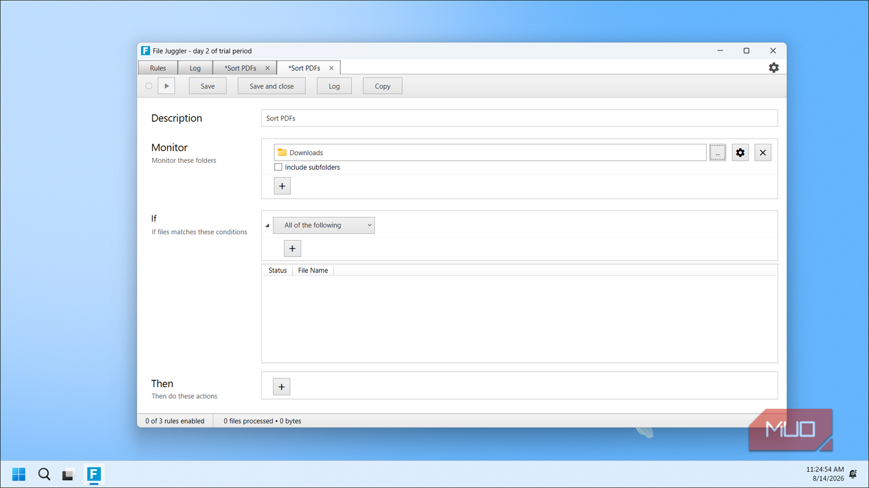Switch to the Log tab

point(195,68)
